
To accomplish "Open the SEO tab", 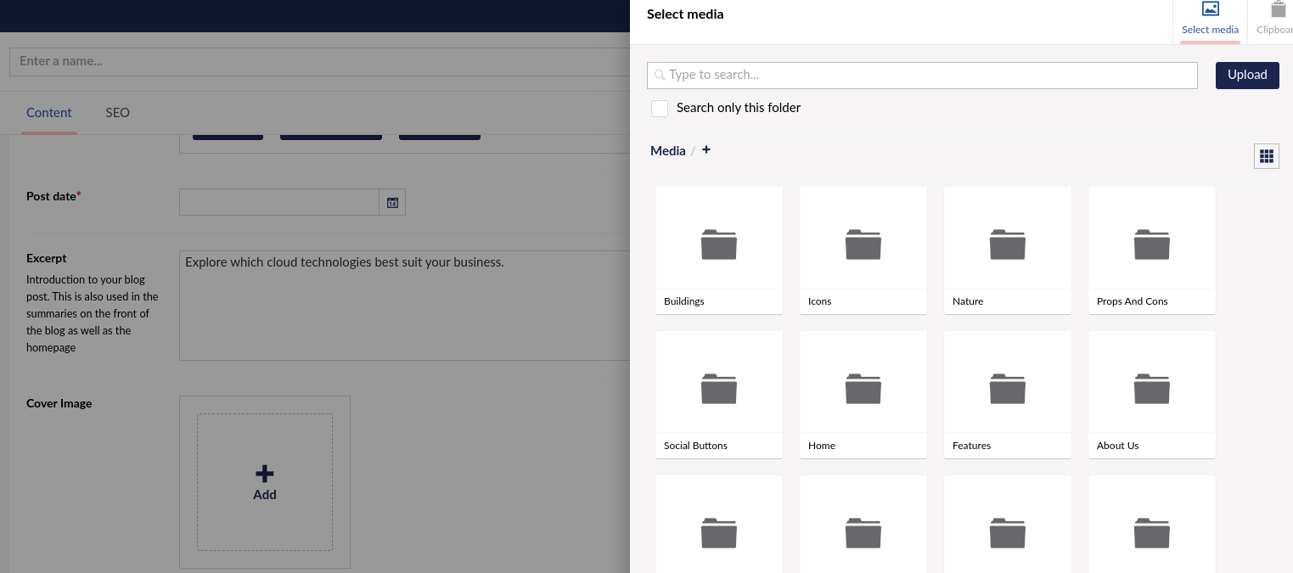I will coord(117,113).
